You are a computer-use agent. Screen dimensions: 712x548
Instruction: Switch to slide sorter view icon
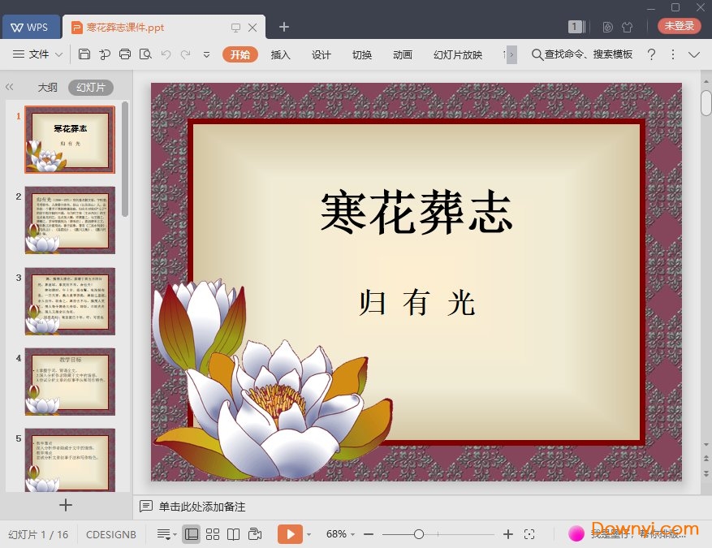213,534
